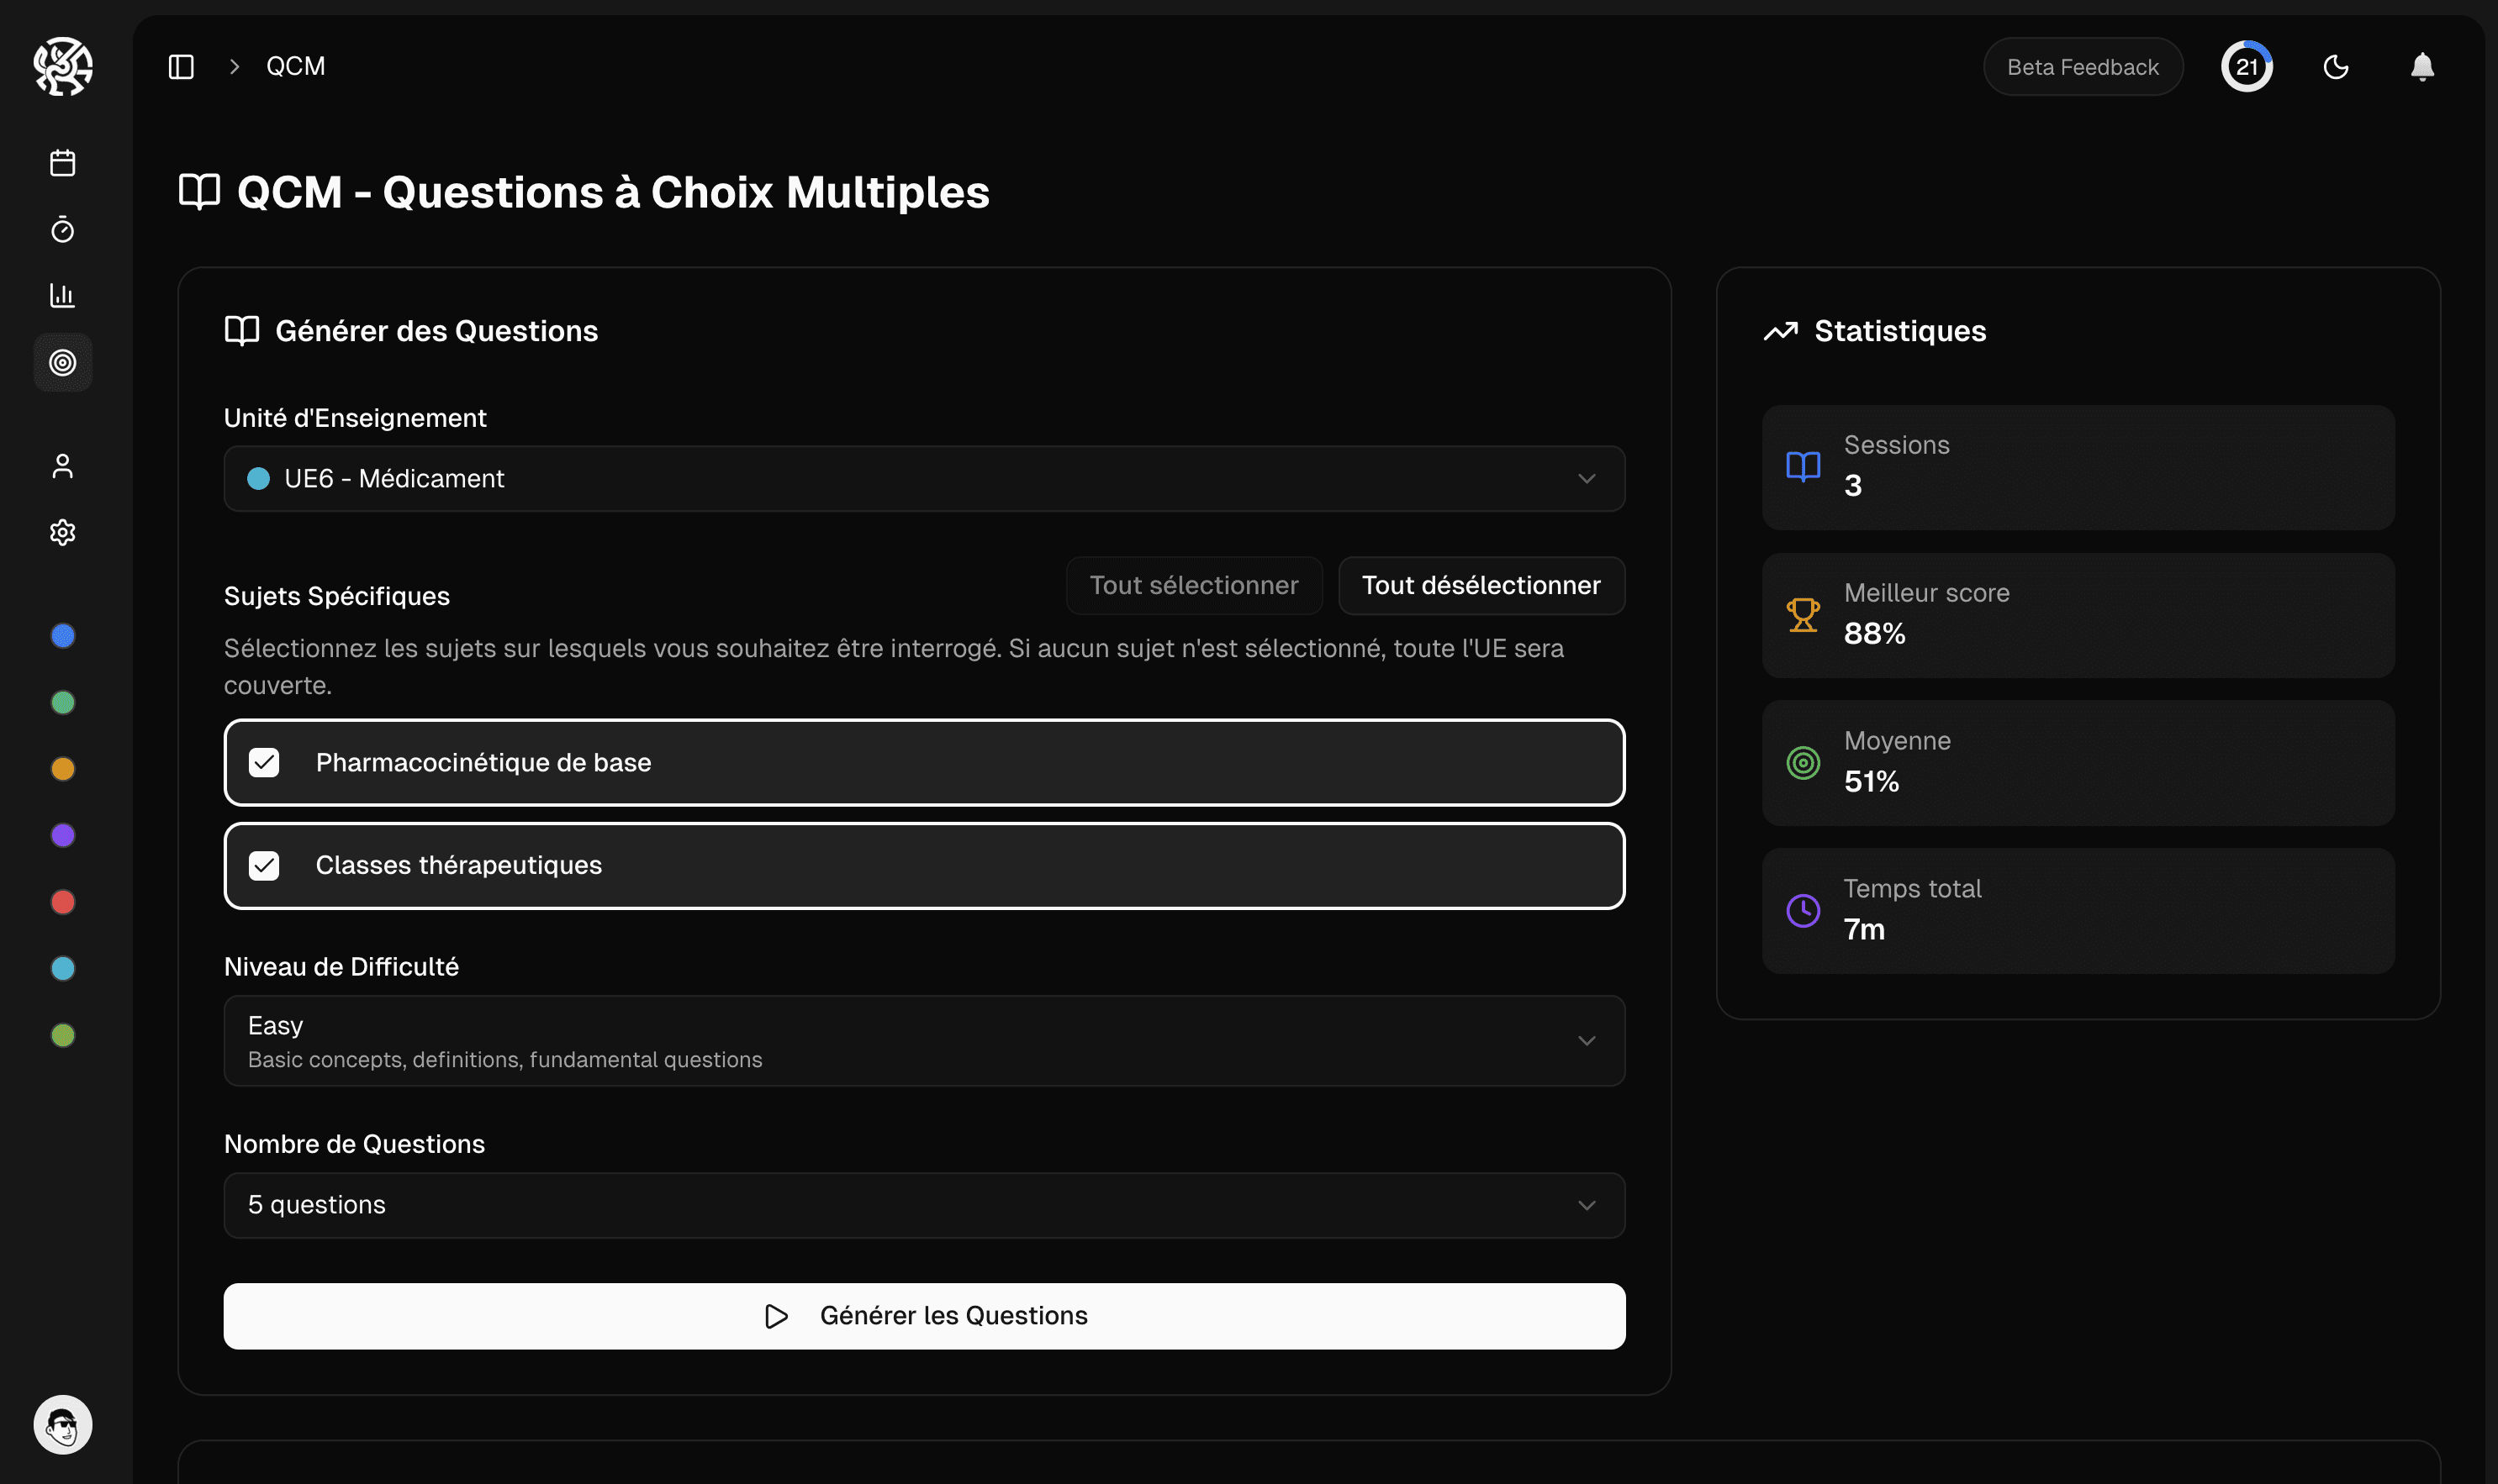The width and height of the screenshot is (2498, 1484).
Task: Open the bar chart statistics icon
Action: coord(62,296)
